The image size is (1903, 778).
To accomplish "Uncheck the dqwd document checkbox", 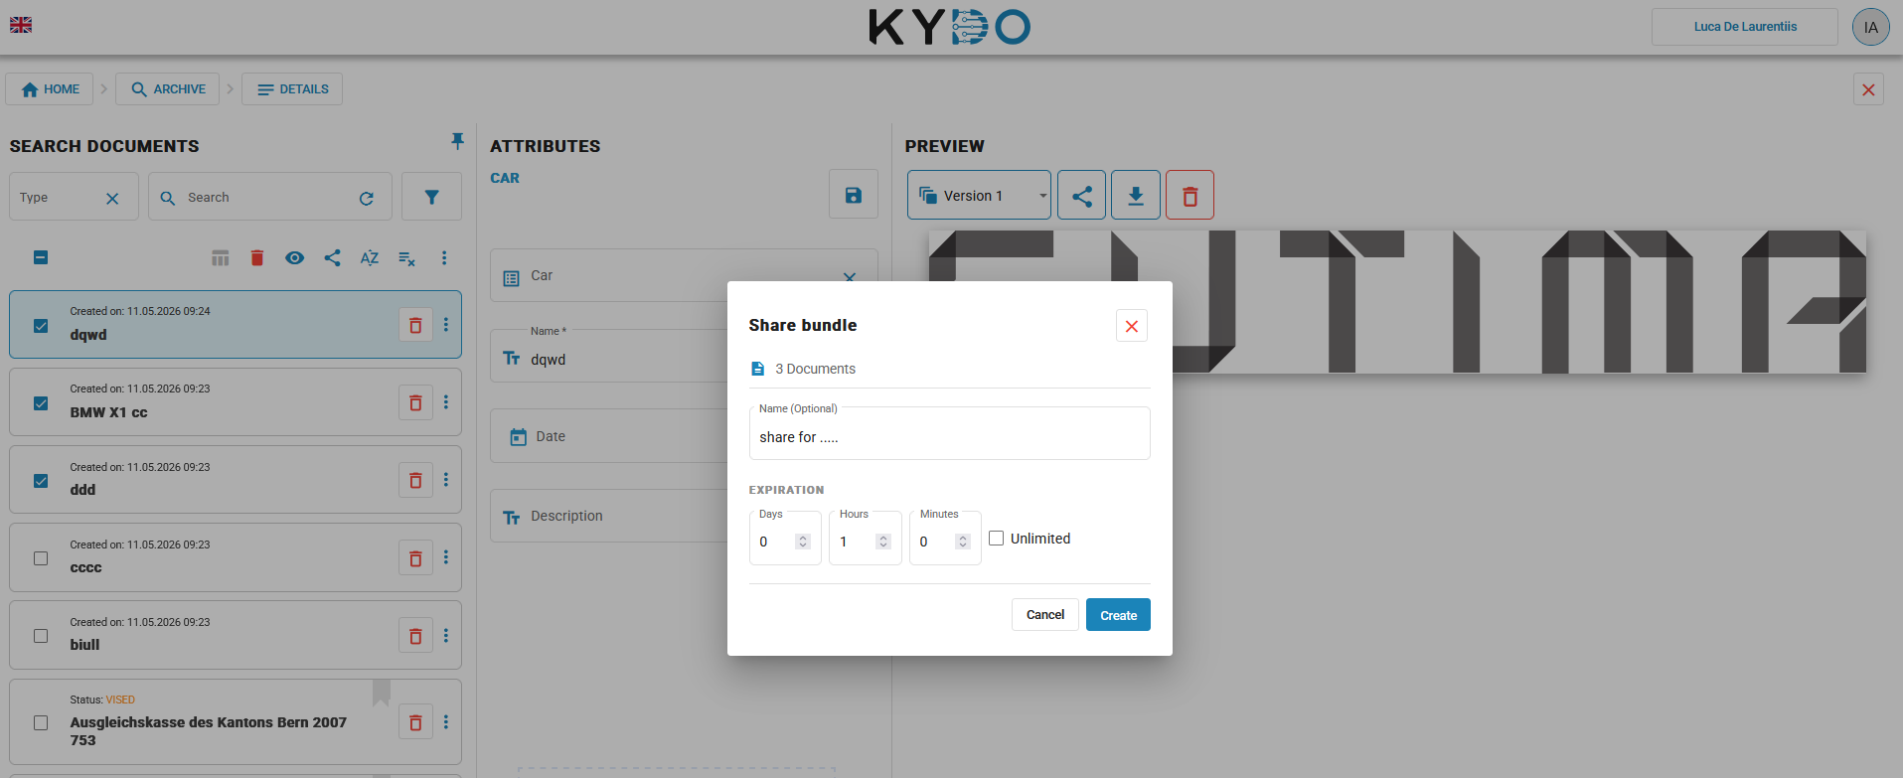I will [x=41, y=325].
